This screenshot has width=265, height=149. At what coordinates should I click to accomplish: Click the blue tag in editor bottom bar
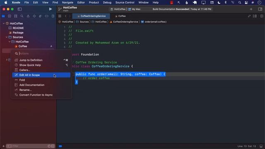(x=60, y=146)
